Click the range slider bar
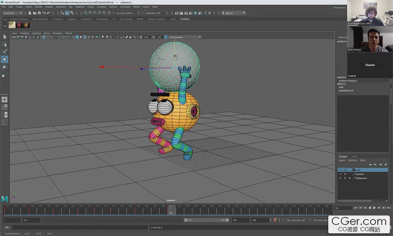This screenshot has height=236, width=393. tap(206, 220)
